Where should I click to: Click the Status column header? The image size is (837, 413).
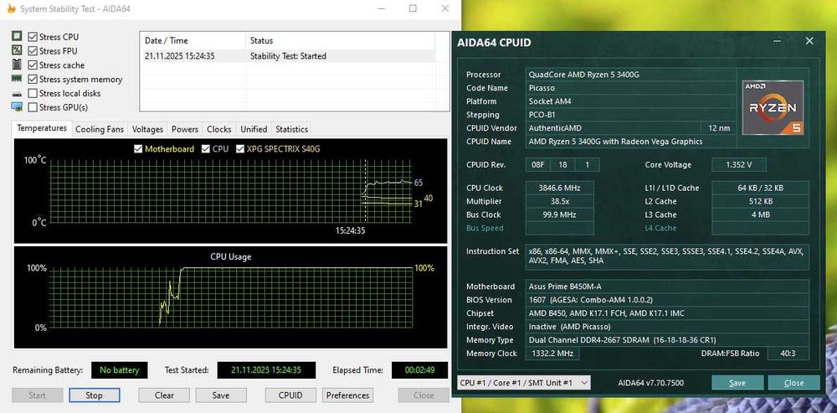point(341,40)
